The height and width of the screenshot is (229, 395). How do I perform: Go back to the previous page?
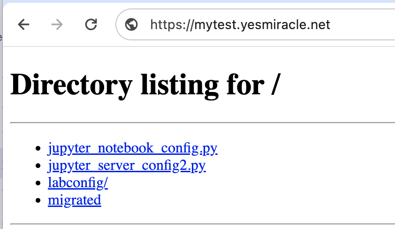[x=23, y=24]
